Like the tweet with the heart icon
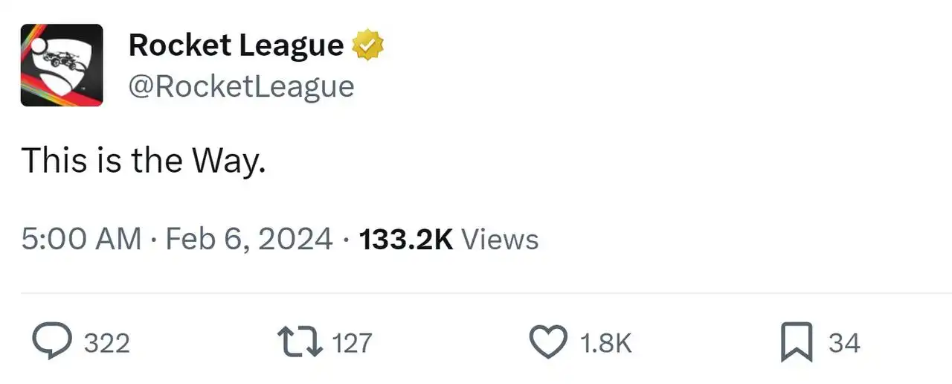This screenshot has width=952, height=384. [548, 342]
